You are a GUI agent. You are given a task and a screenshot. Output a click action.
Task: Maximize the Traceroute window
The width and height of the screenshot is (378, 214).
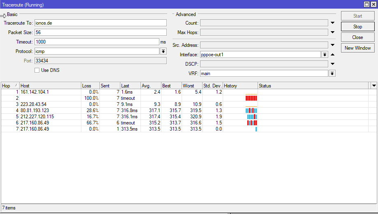[366, 5]
